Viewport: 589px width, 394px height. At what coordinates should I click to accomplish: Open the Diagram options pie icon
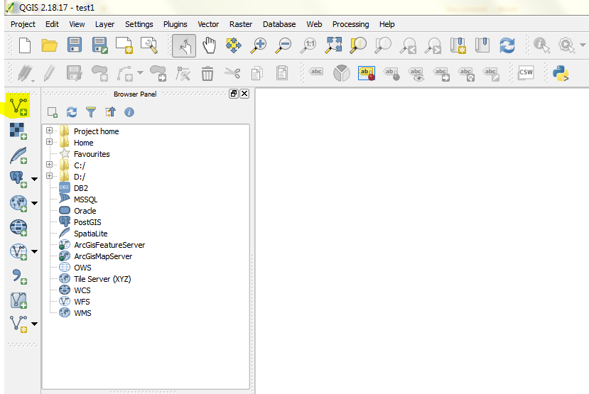[342, 73]
